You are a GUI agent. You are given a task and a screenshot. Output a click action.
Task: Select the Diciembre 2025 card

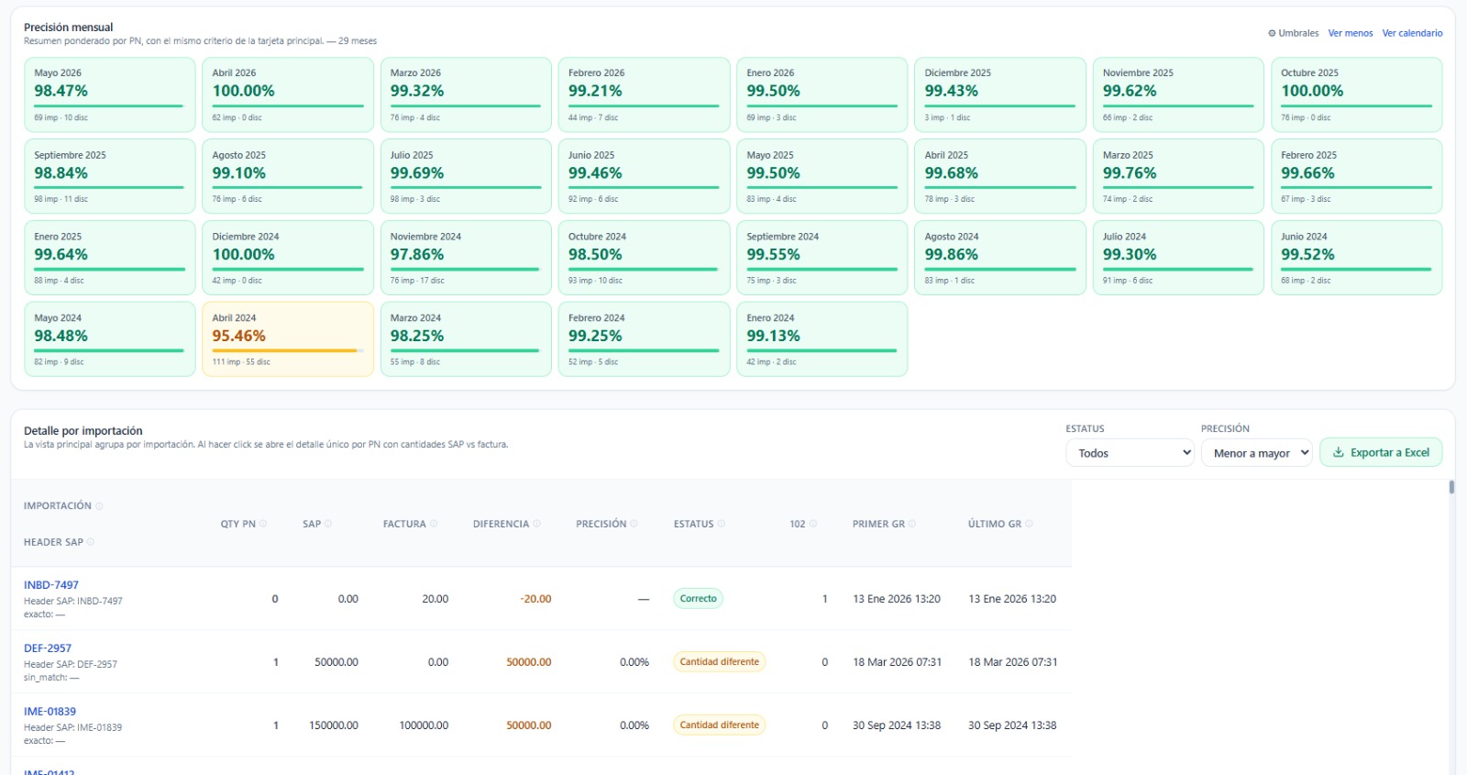pos(1000,94)
